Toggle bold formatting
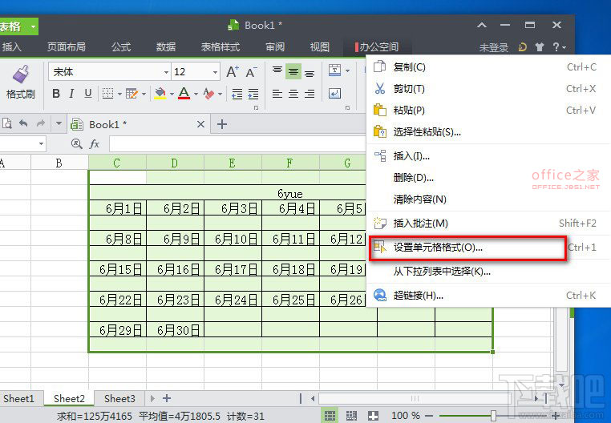611x423 pixels. pos(56,94)
